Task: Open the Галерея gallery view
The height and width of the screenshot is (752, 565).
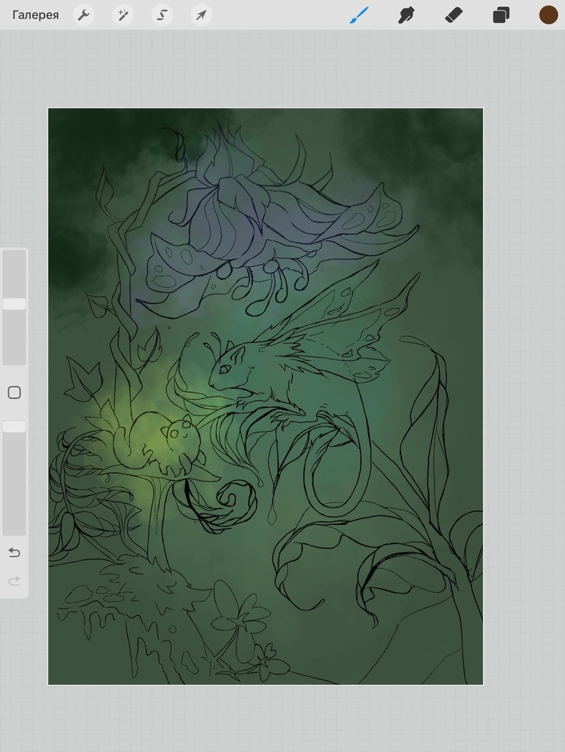Action: [x=36, y=15]
